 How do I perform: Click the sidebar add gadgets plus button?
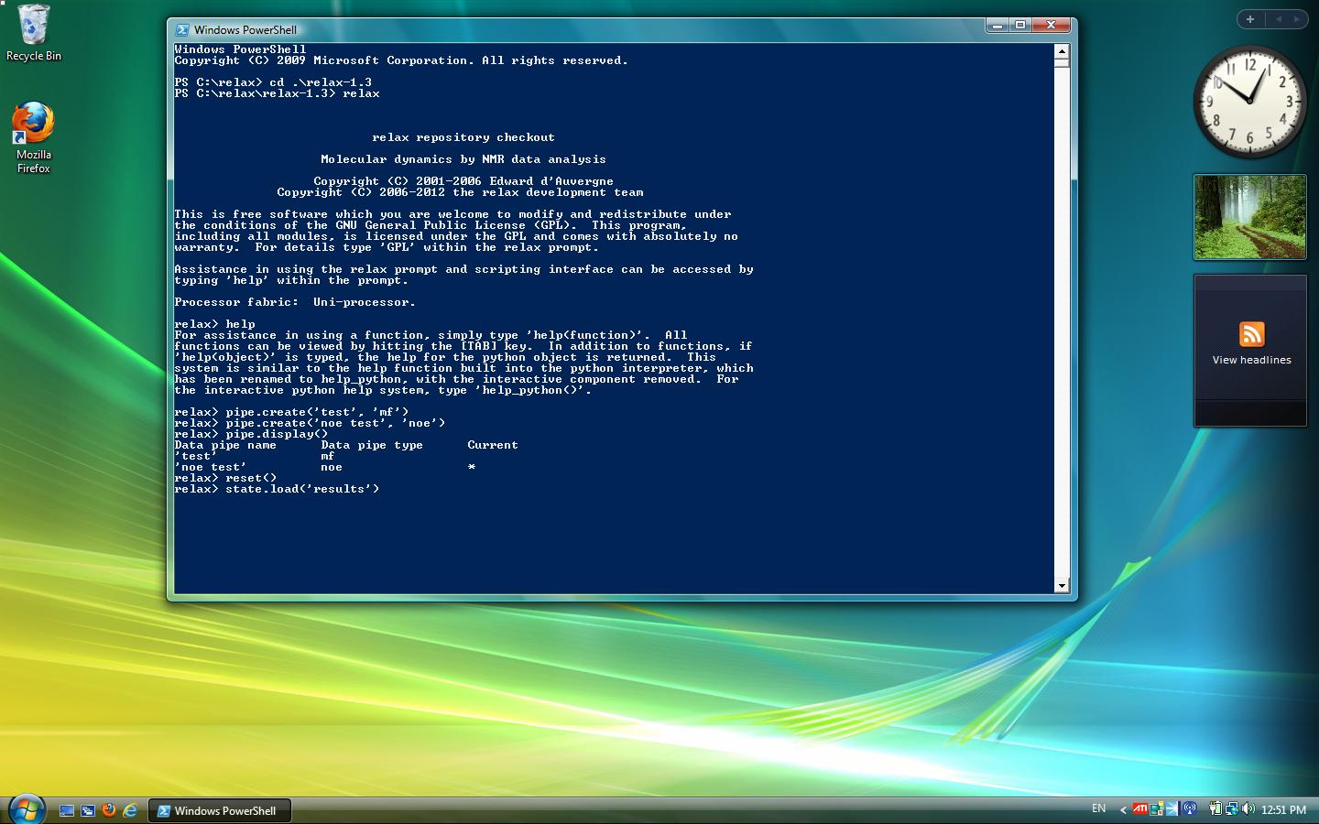coord(1249,19)
